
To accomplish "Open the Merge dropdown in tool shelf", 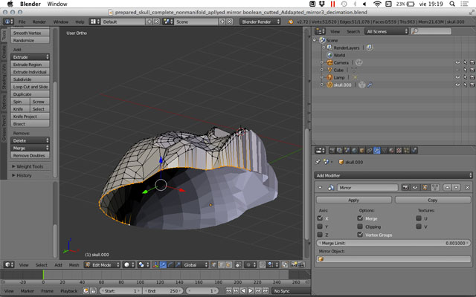I will (x=30, y=148).
